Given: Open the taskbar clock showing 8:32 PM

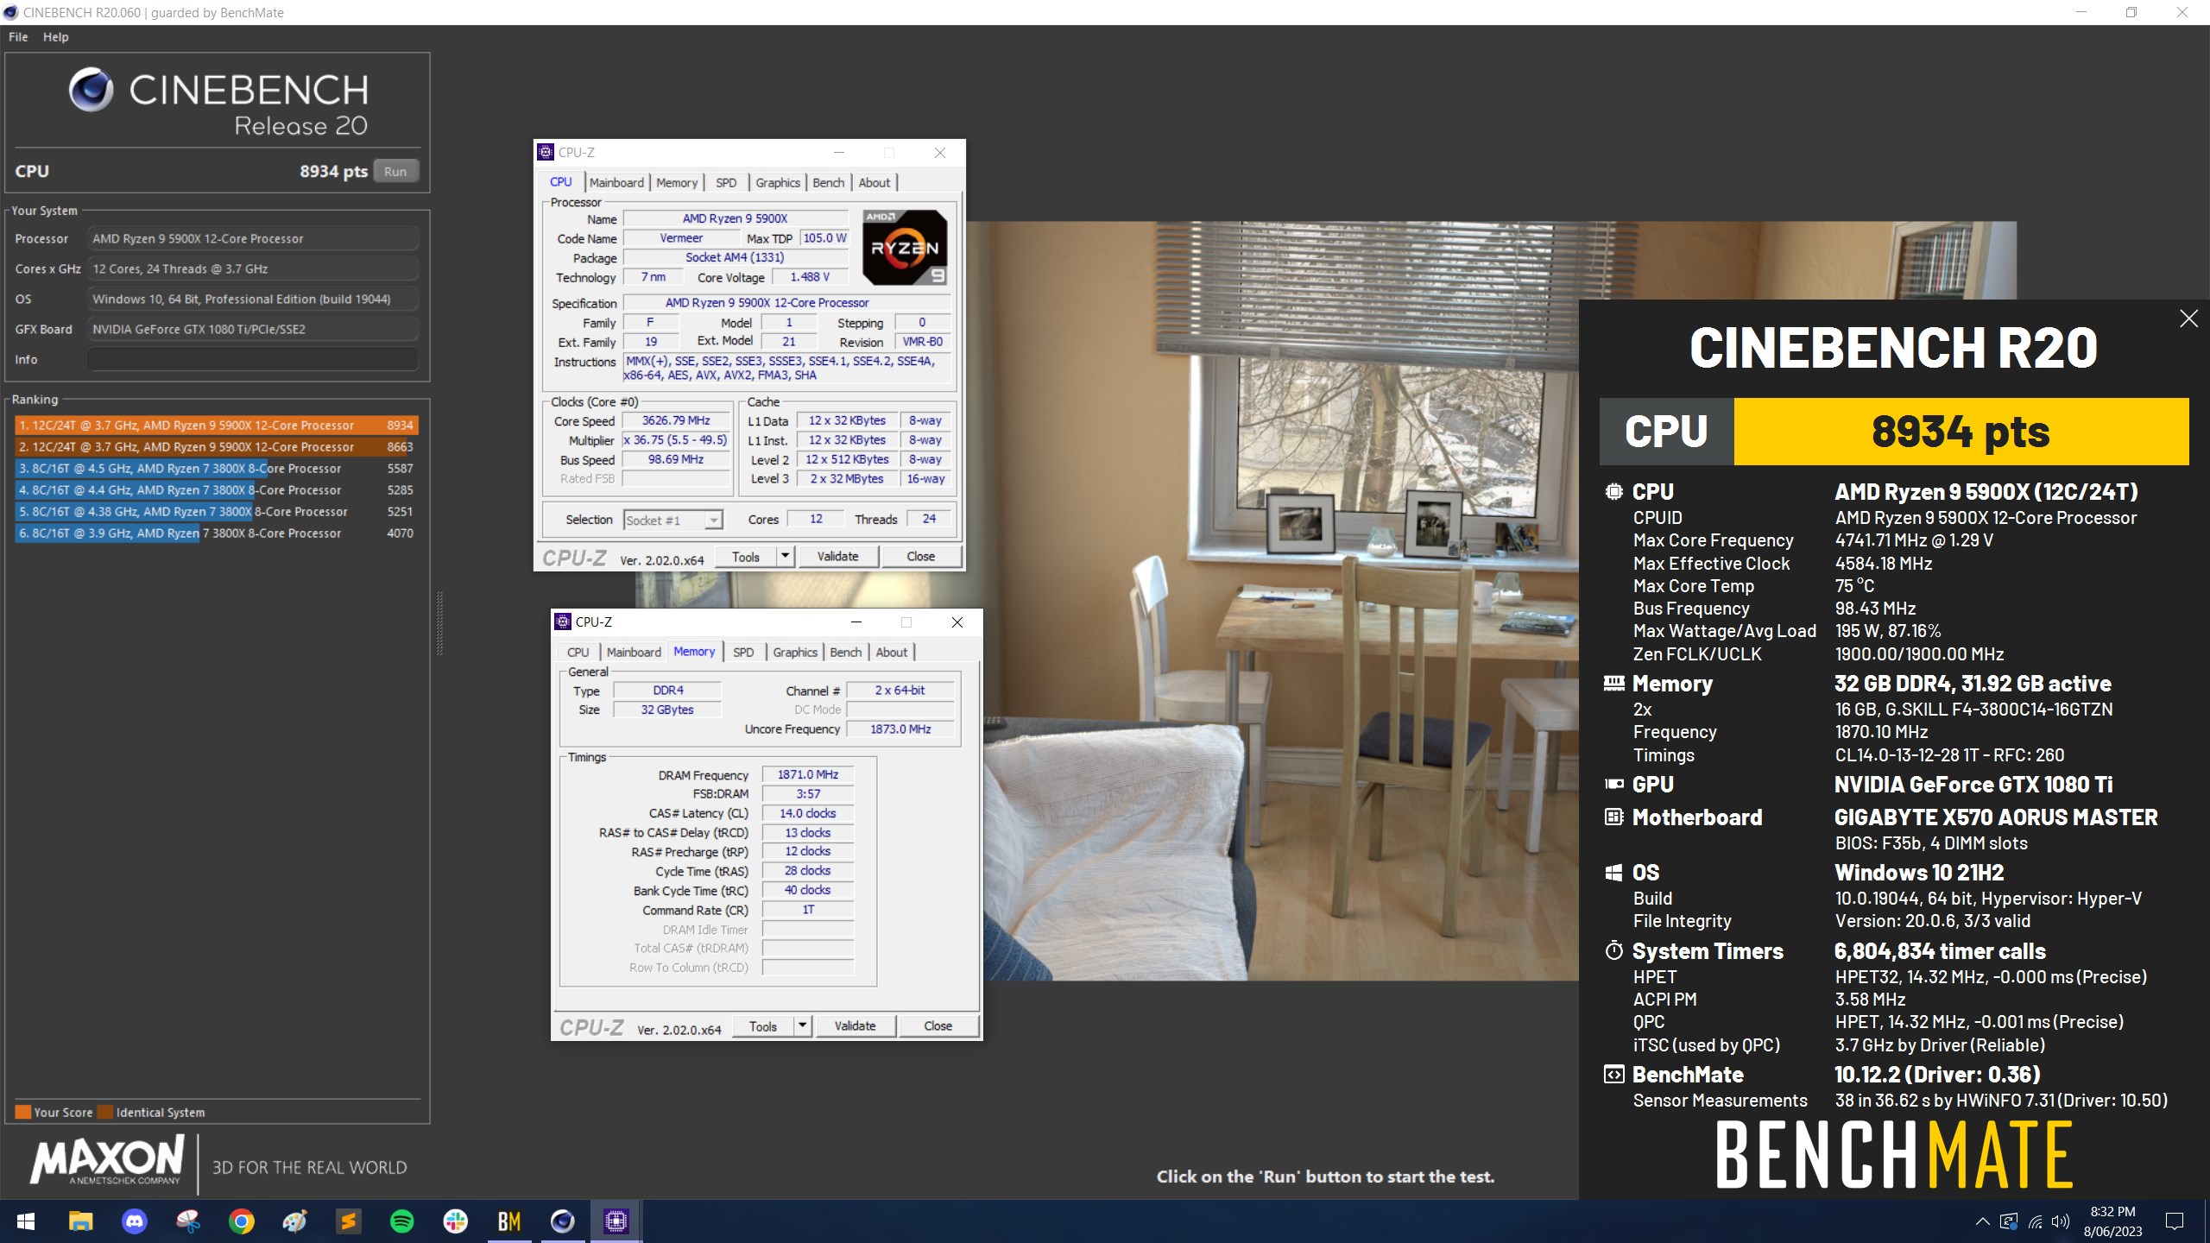Looking at the screenshot, I should pyautogui.click(x=2112, y=1221).
